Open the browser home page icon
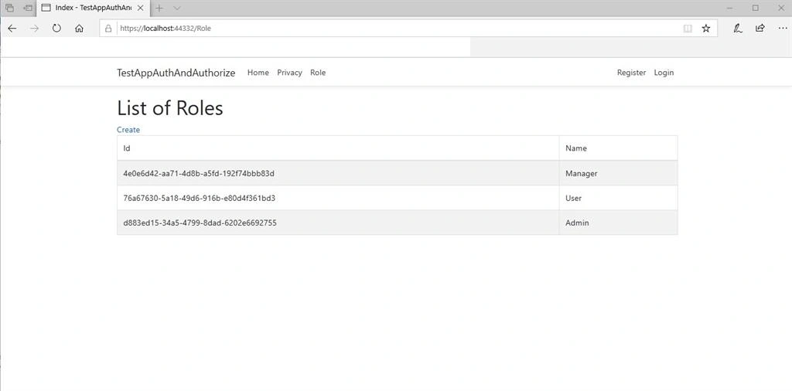The image size is (792, 391). (79, 29)
